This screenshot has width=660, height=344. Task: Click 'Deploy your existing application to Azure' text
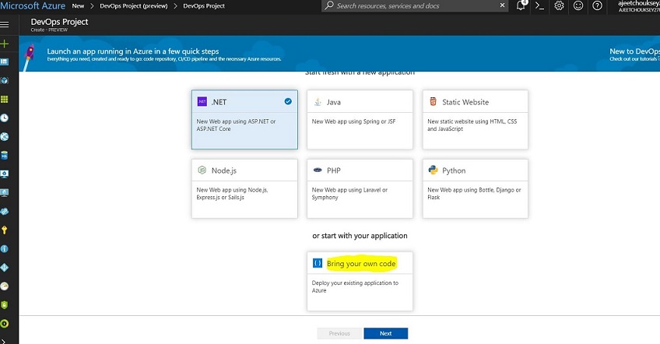point(355,286)
